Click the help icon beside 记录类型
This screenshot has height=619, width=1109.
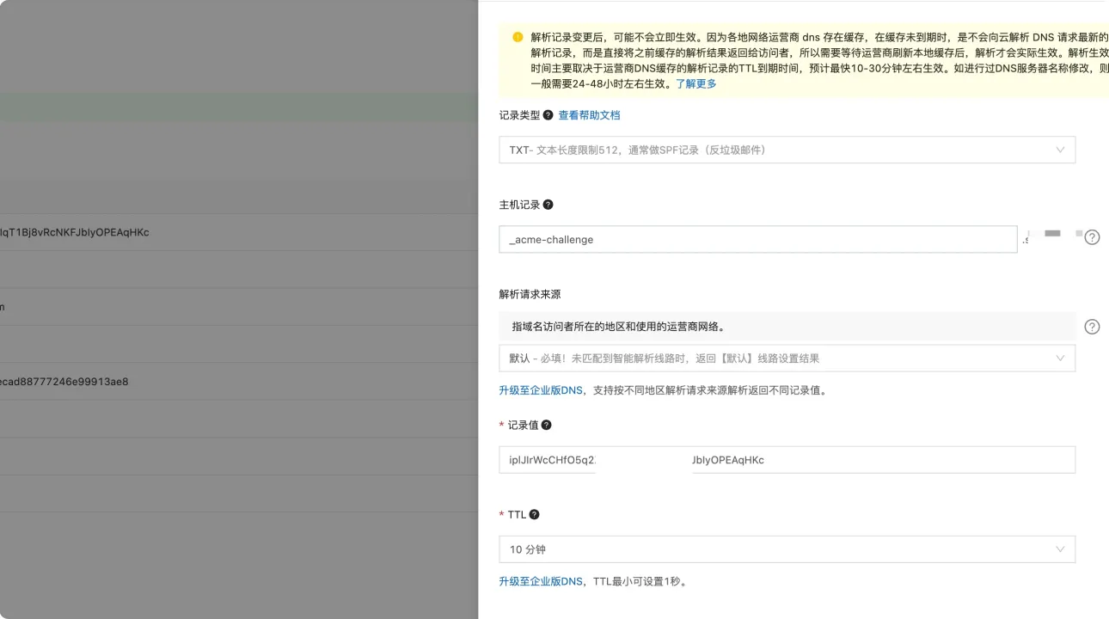pos(548,115)
